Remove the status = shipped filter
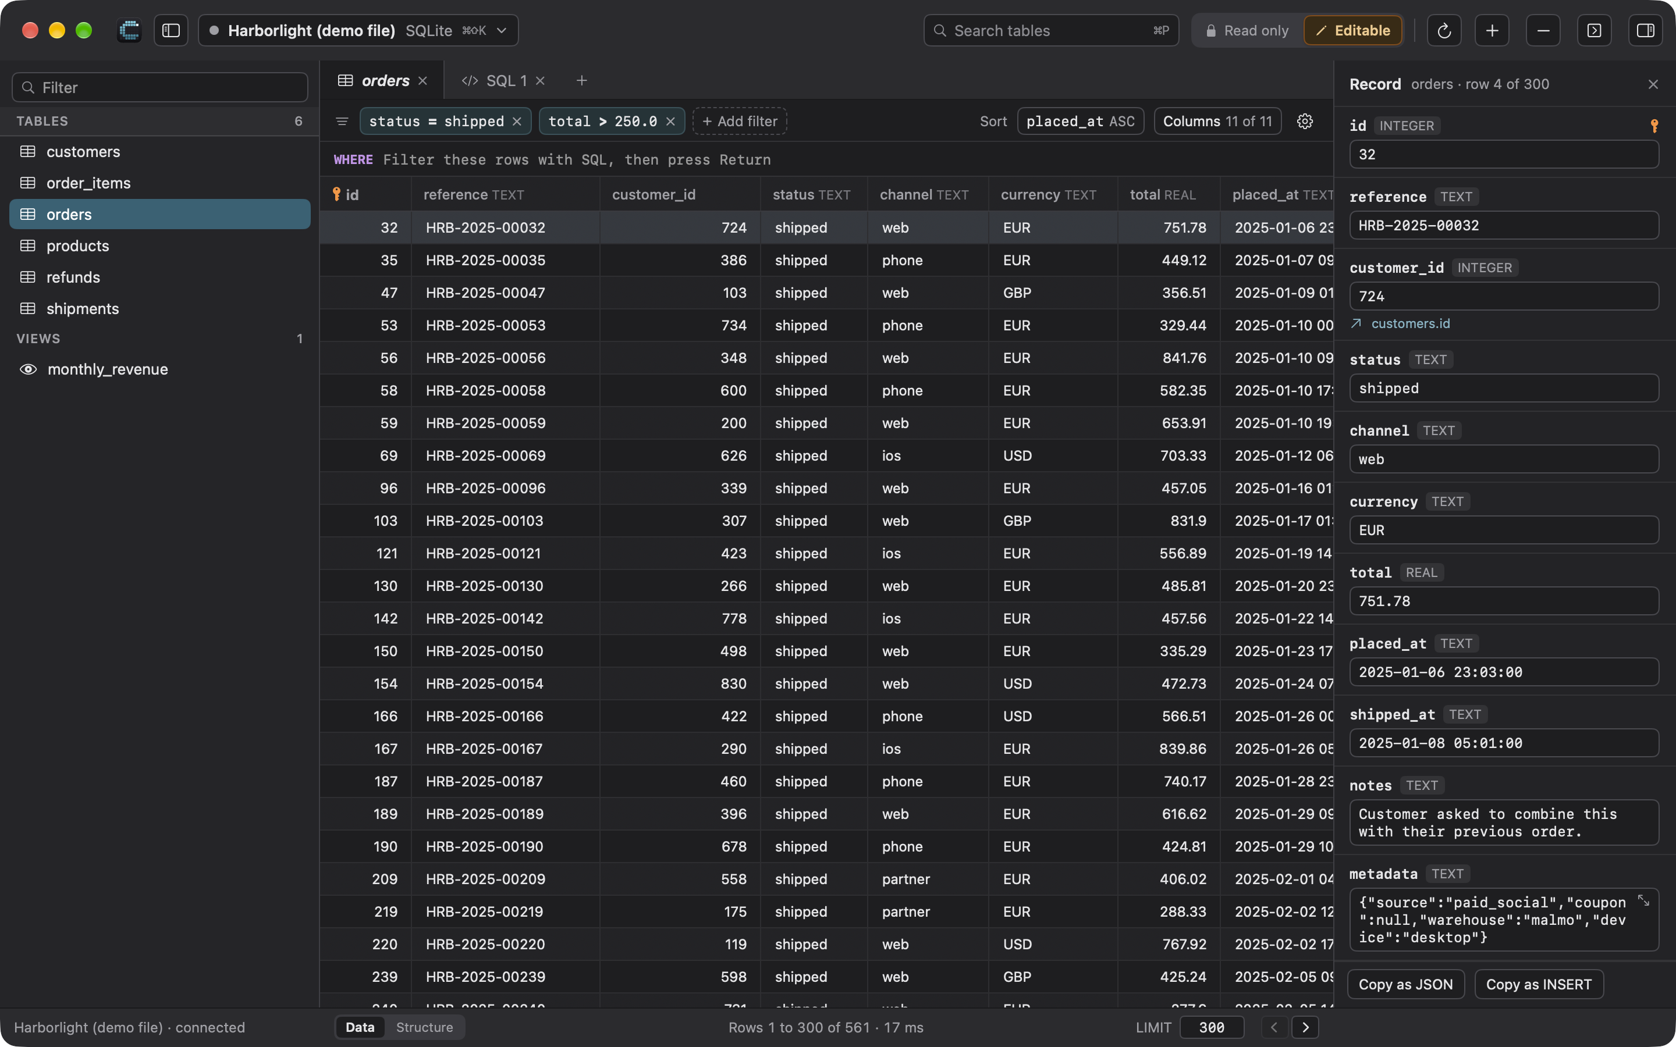 point(517,121)
